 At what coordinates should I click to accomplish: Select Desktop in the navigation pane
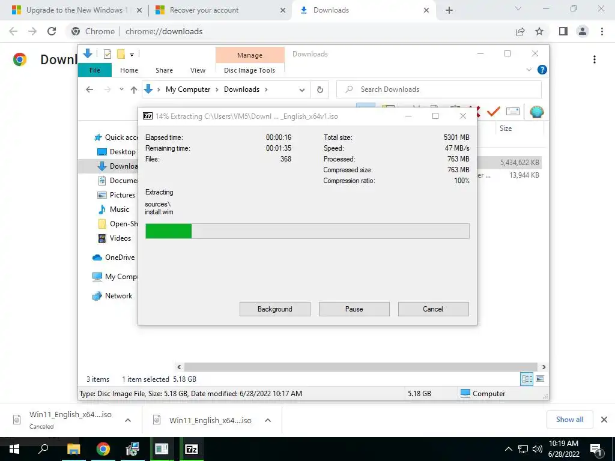click(117, 152)
